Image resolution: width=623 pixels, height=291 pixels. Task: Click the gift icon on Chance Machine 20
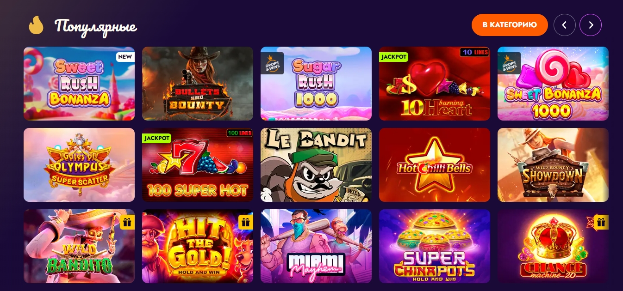pos(601,222)
